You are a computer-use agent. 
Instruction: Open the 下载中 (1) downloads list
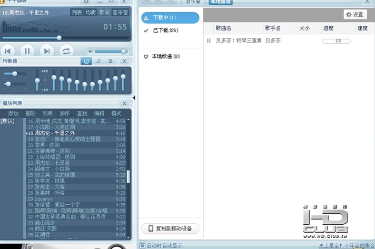[x=170, y=18]
